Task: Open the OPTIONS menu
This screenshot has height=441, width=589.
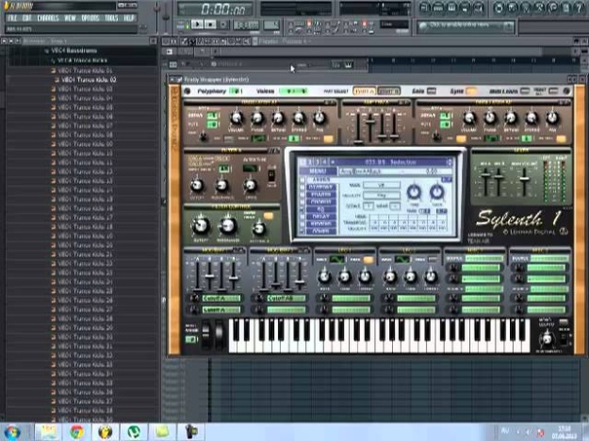Action: point(90,18)
